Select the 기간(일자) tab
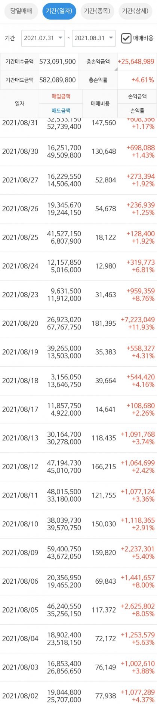 click(x=59, y=11)
